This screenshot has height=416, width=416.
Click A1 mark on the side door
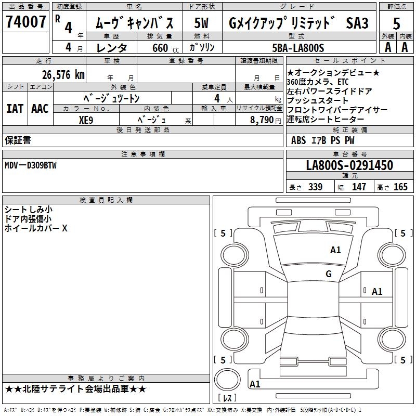(376, 292)
